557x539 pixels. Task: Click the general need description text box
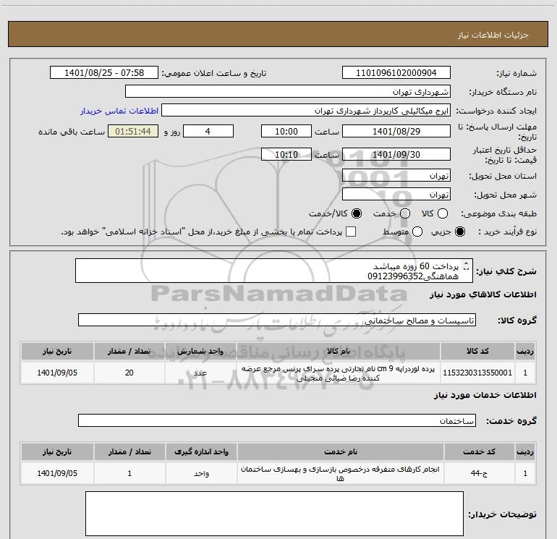point(274,271)
